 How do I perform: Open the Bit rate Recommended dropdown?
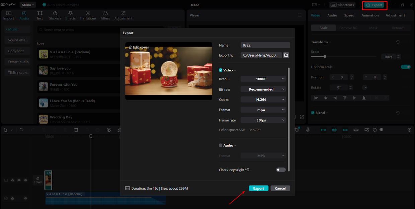(x=263, y=89)
